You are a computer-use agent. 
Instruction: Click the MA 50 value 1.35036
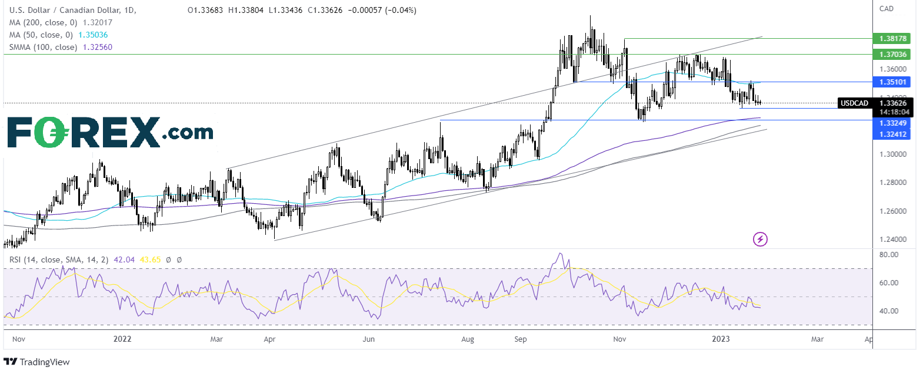[x=93, y=35]
